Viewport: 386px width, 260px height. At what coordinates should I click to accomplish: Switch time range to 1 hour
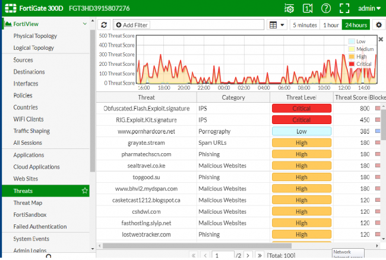[x=331, y=25]
